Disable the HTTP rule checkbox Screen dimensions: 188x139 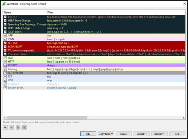pos(5,62)
